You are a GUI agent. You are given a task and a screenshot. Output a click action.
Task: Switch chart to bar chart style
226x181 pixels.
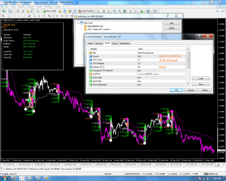(99, 11)
